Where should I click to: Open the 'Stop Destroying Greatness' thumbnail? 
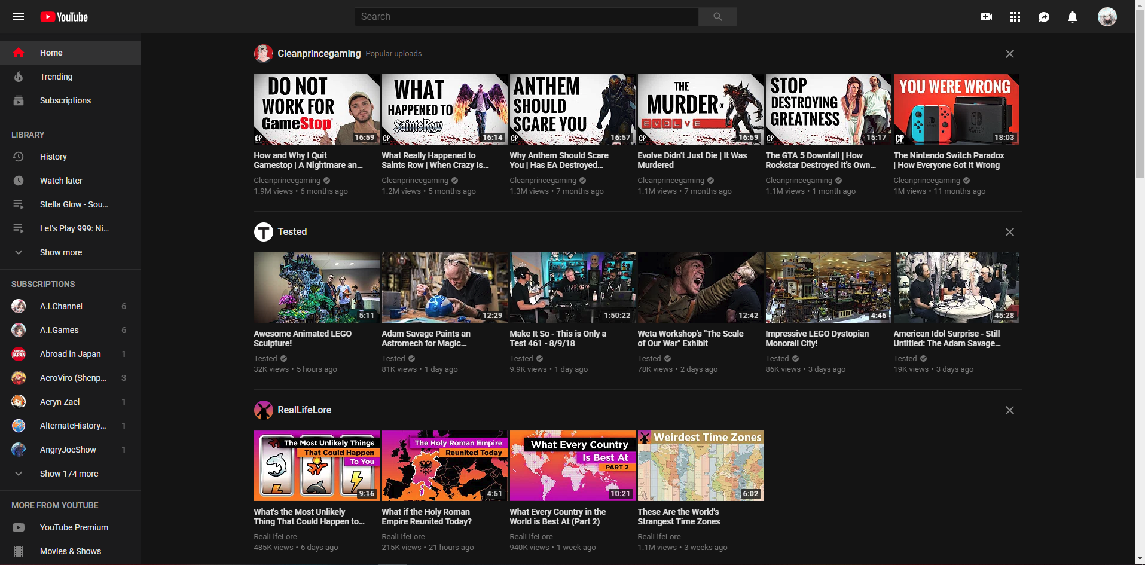tap(829, 109)
